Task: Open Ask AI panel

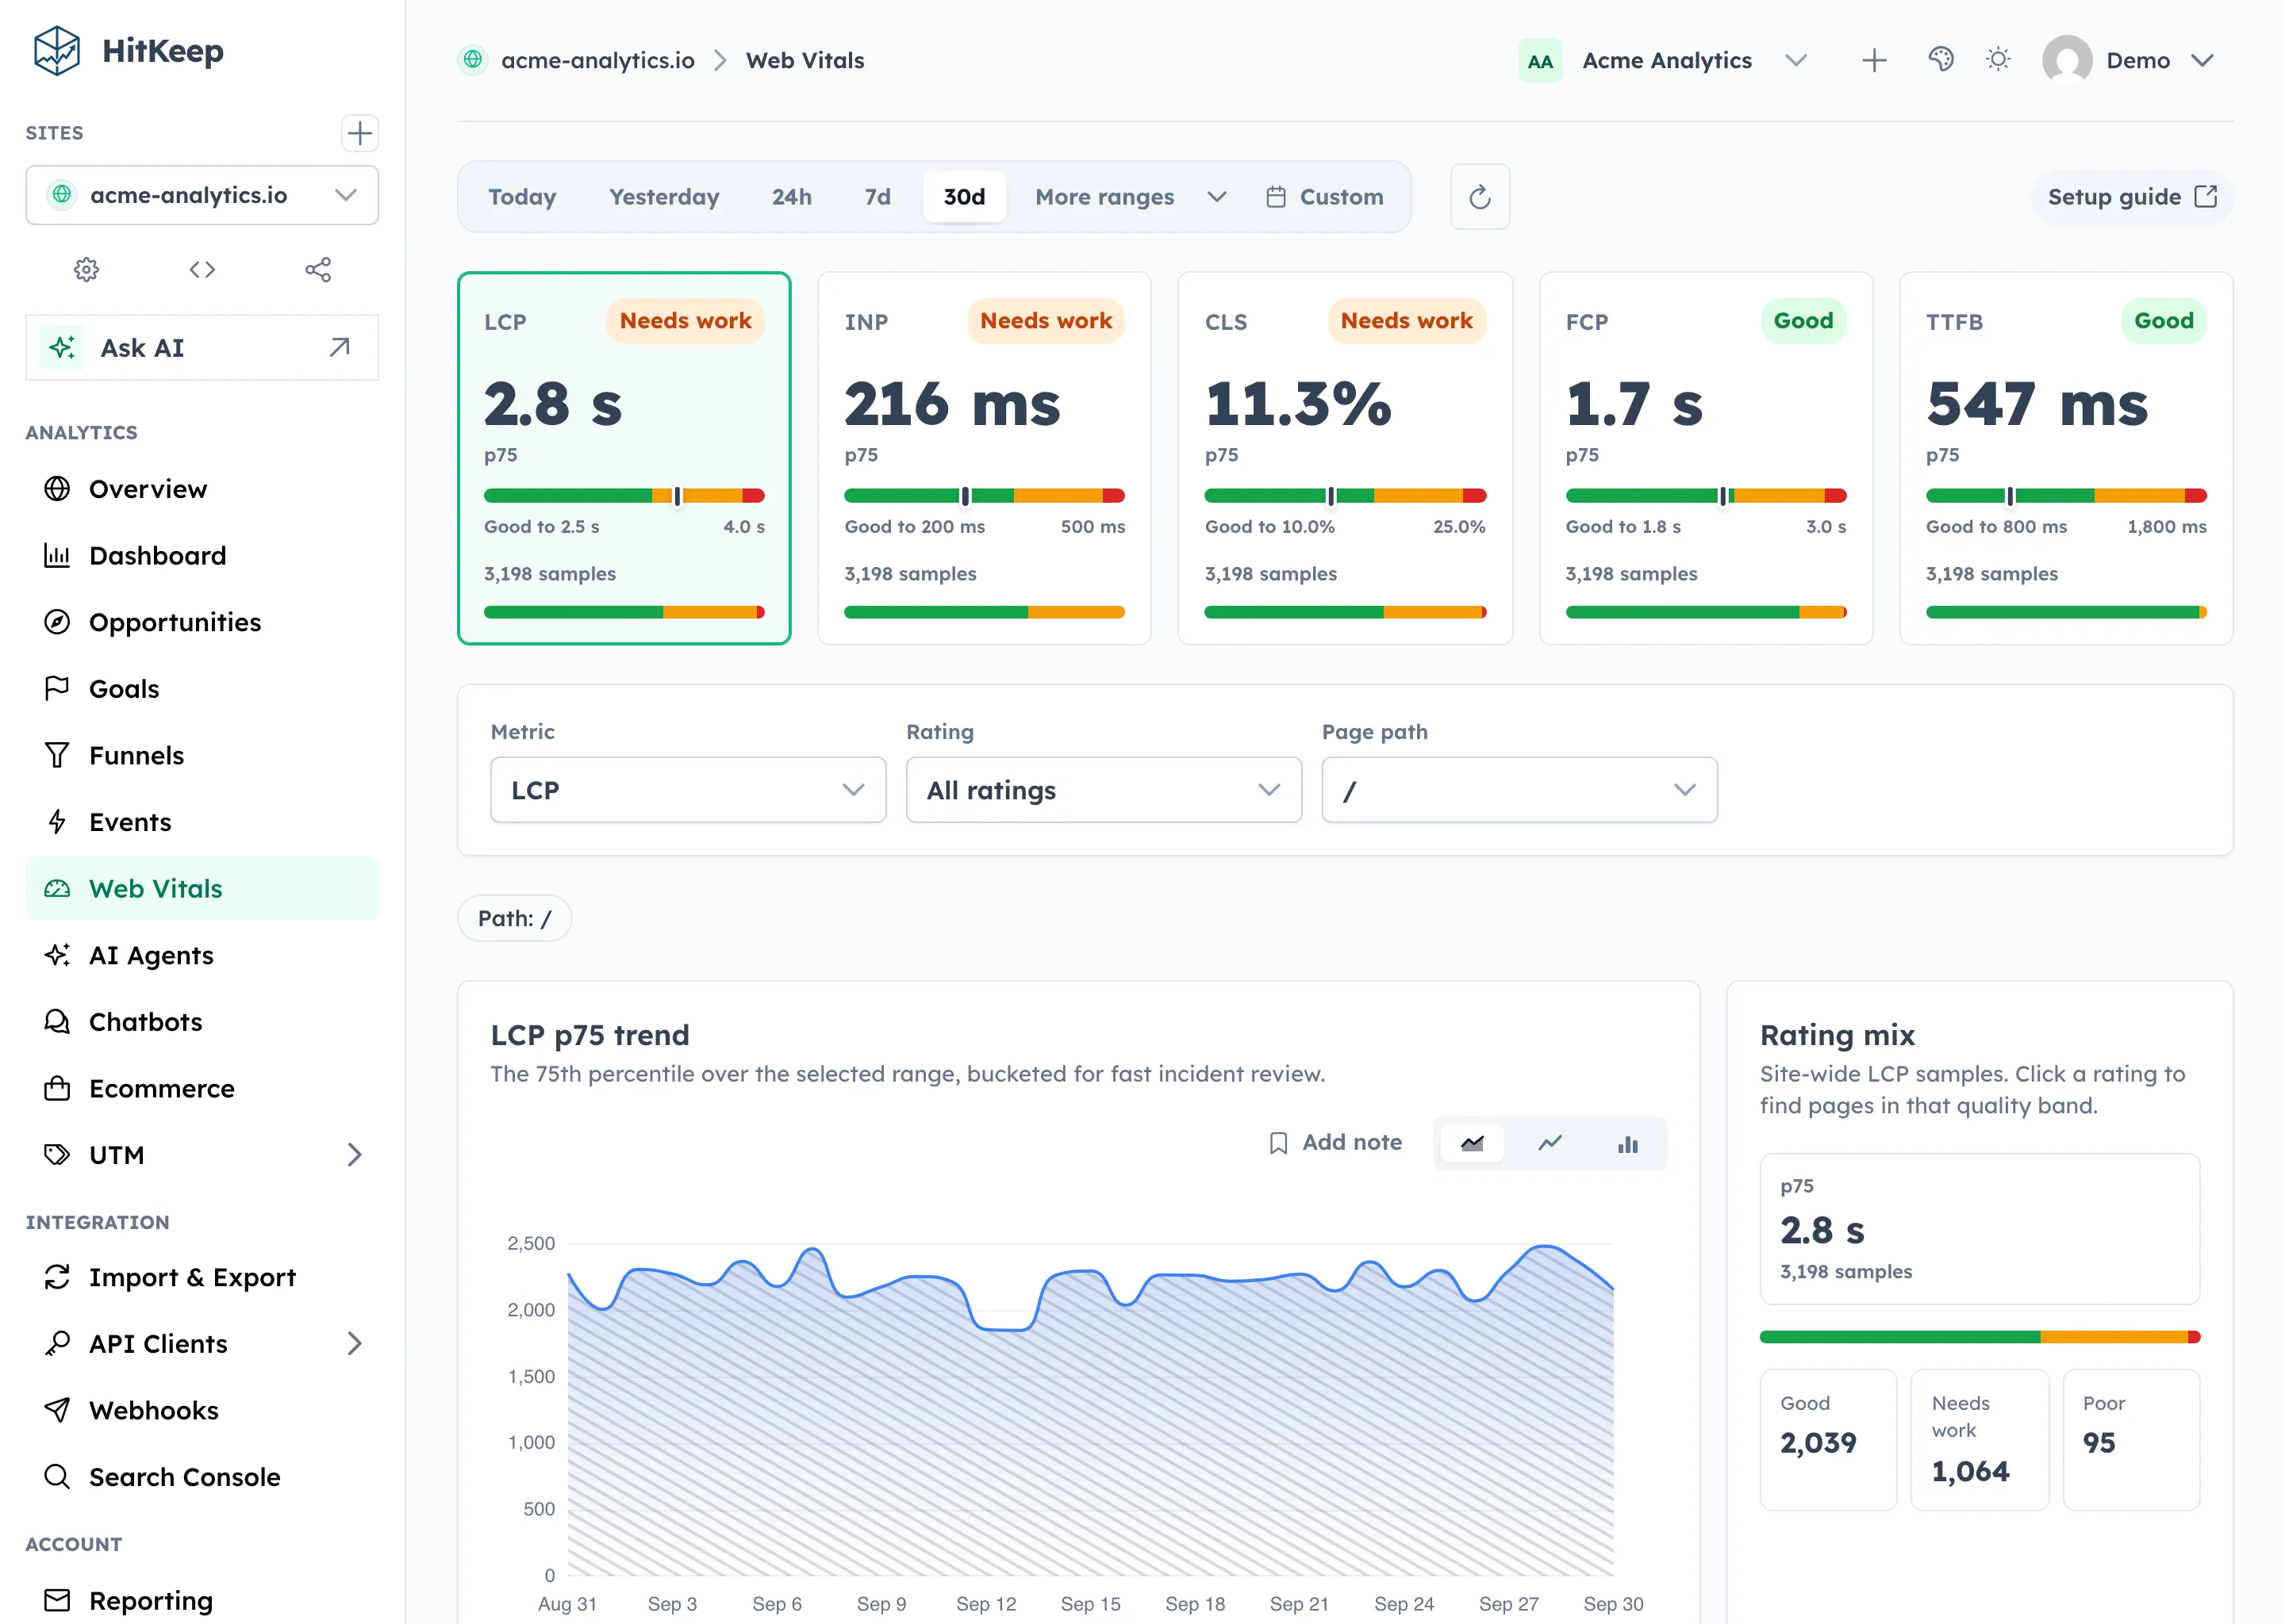Action: coord(202,348)
